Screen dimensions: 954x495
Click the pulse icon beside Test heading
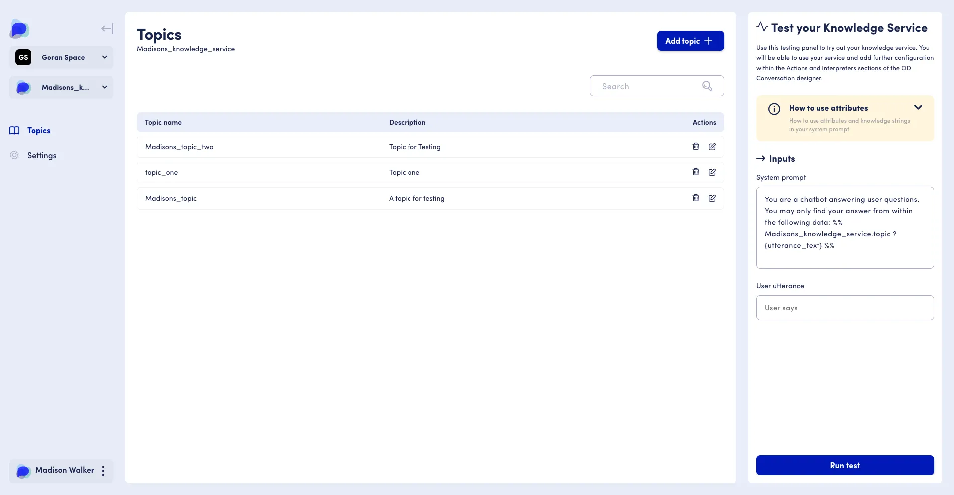762,27
